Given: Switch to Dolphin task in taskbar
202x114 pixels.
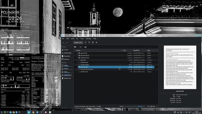Looking at the screenshot, I should click(x=29, y=112).
